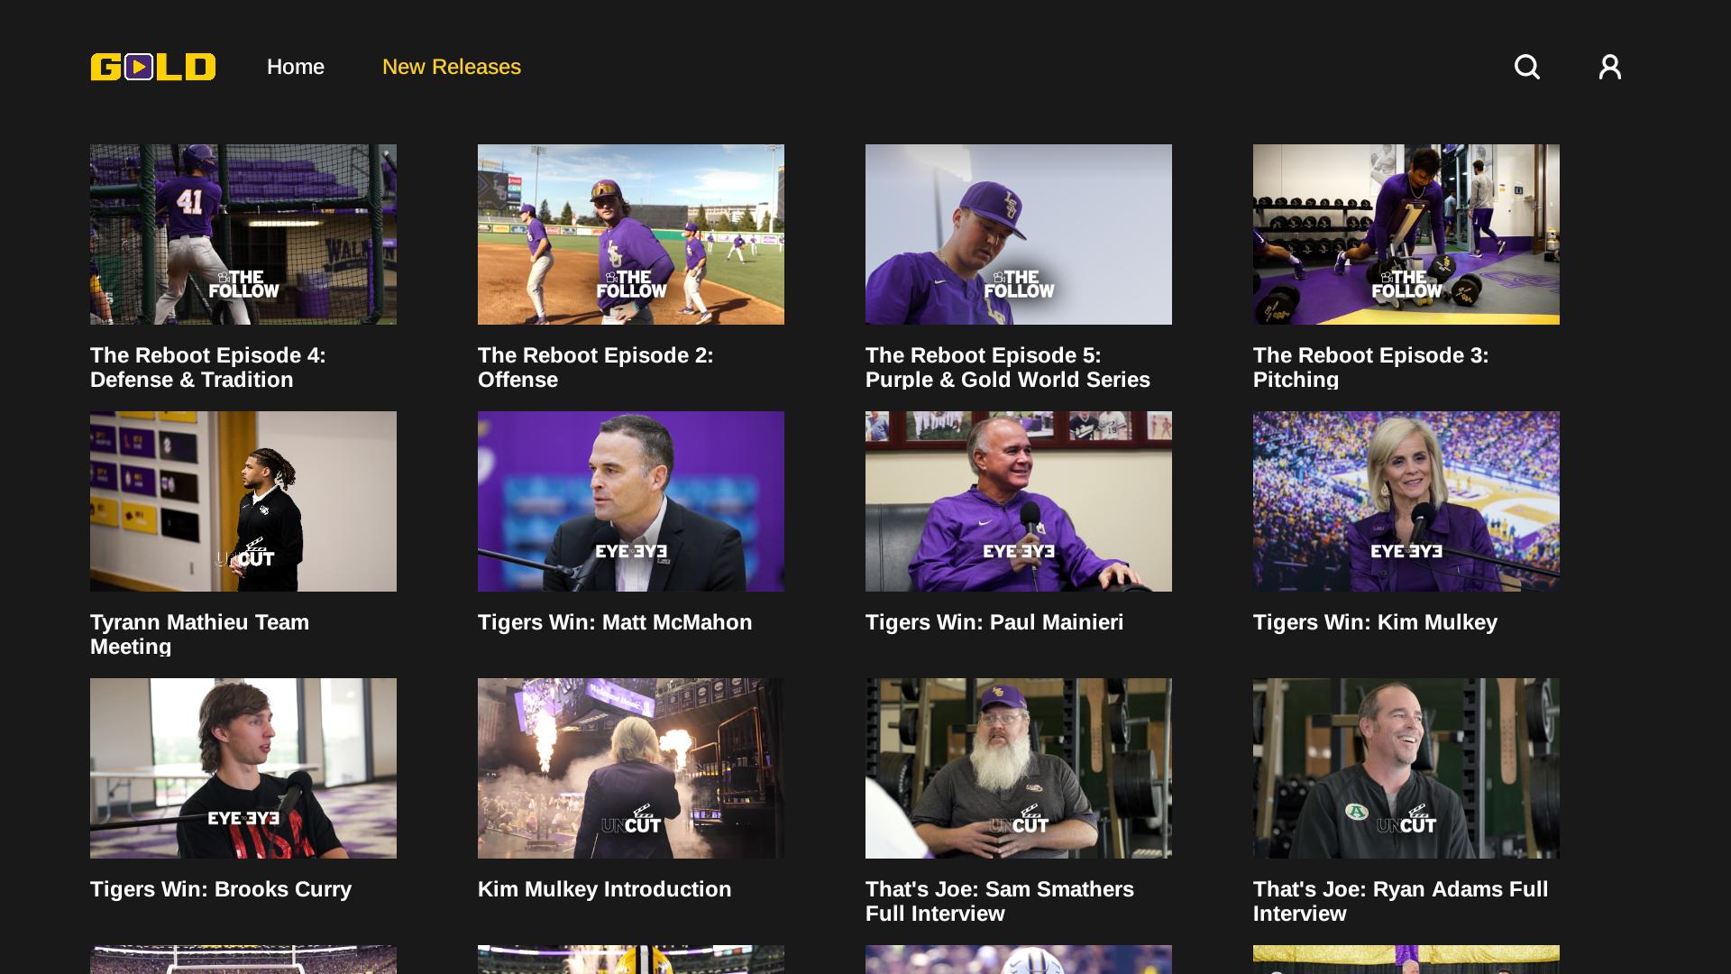Click title 'The Reboot Episode 2: Offense'
Image resolution: width=1731 pixels, height=974 pixels.
tap(596, 367)
